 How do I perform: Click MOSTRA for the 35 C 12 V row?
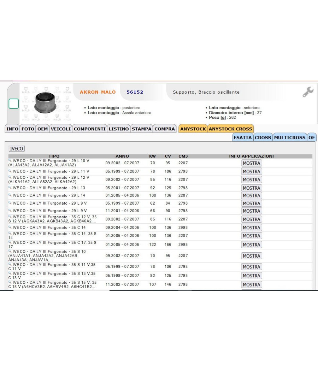[x=252, y=219]
